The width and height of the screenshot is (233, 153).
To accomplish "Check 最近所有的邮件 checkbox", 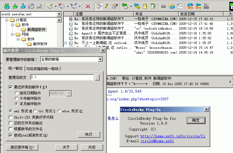I will pyautogui.click(x=10, y=87).
